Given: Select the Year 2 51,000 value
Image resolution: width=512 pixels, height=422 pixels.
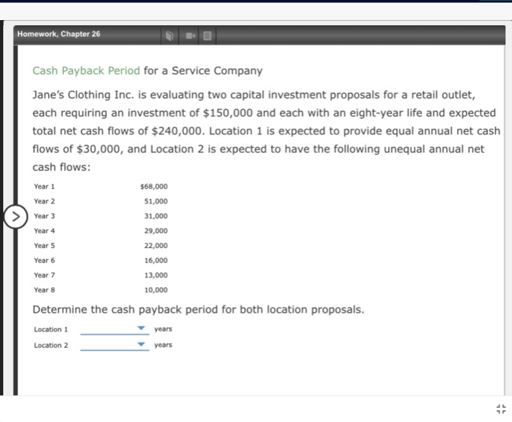Looking at the screenshot, I should [x=156, y=201].
